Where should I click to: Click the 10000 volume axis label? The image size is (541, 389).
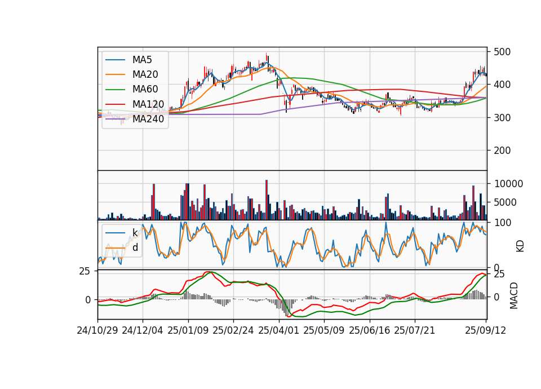[508, 184]
